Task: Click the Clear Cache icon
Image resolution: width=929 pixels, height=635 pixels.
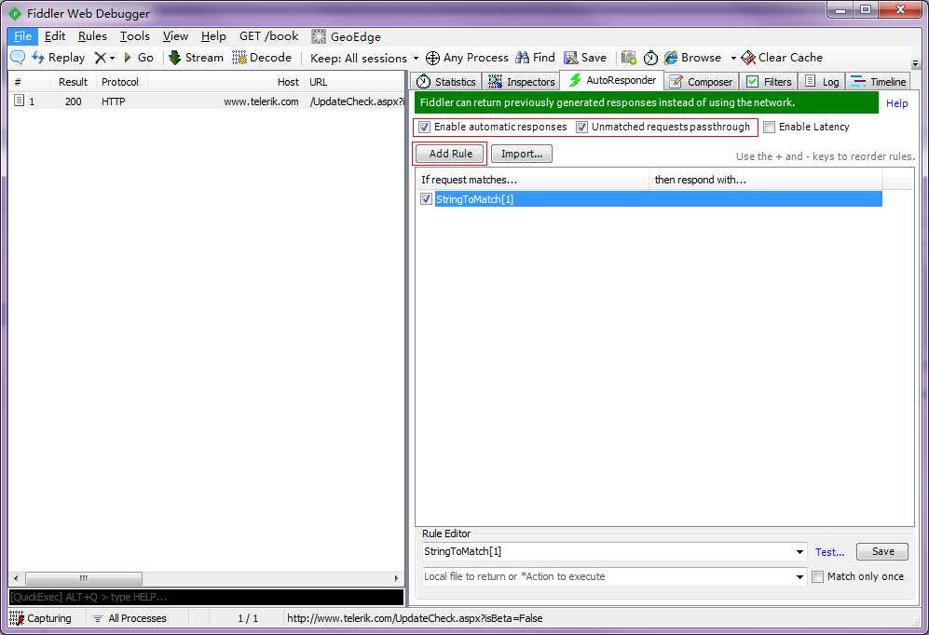Action: (x=747, y=58)
